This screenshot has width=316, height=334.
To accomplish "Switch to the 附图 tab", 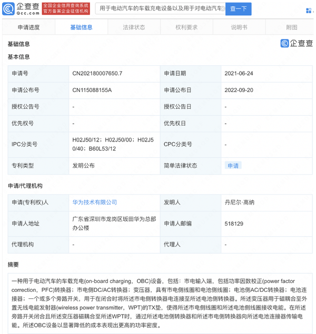I will coord(291,27).
